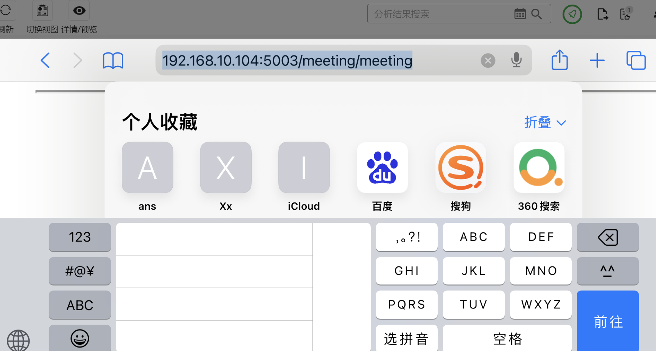Tap the backspace delete key
The image size is (656, 351).
pos(608,237)
